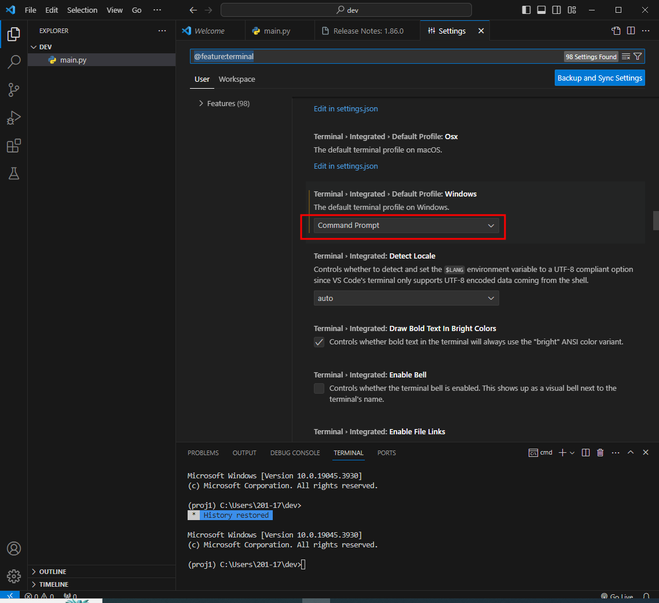
Task: Click Edit in settings.json under Osx
Action: point(346,166)
